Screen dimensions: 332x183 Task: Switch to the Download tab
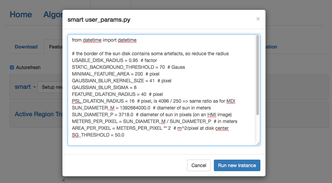click(x=26, y=47)
